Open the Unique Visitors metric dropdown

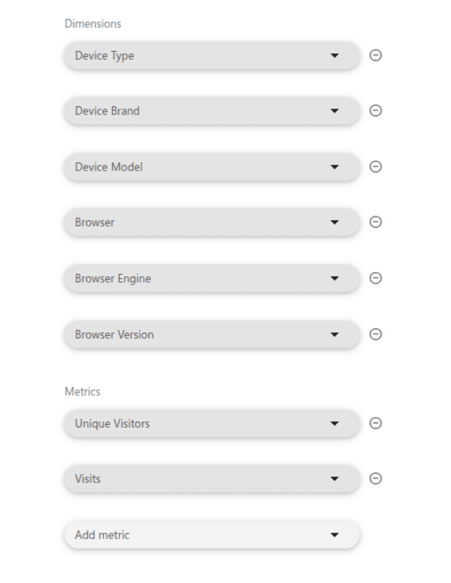pos(211,424)
